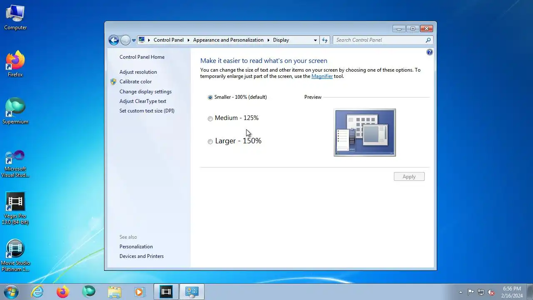Click the Show desktop strip
The height and width of the screenshot is (300, 533).
tap(530, 292)
